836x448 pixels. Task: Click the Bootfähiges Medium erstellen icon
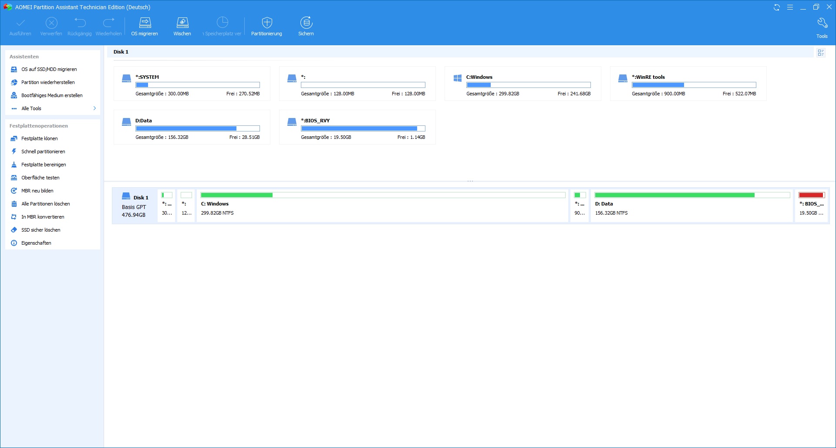14,95
